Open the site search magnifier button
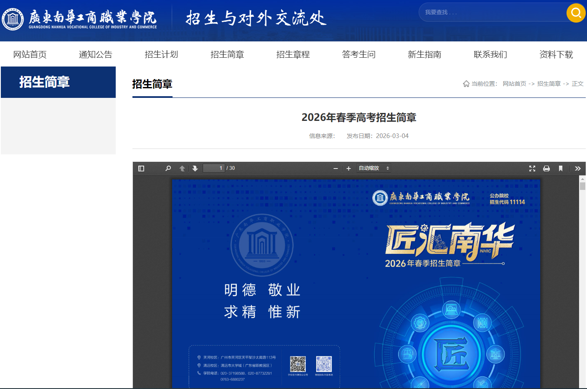 click(x=576, y=13)
